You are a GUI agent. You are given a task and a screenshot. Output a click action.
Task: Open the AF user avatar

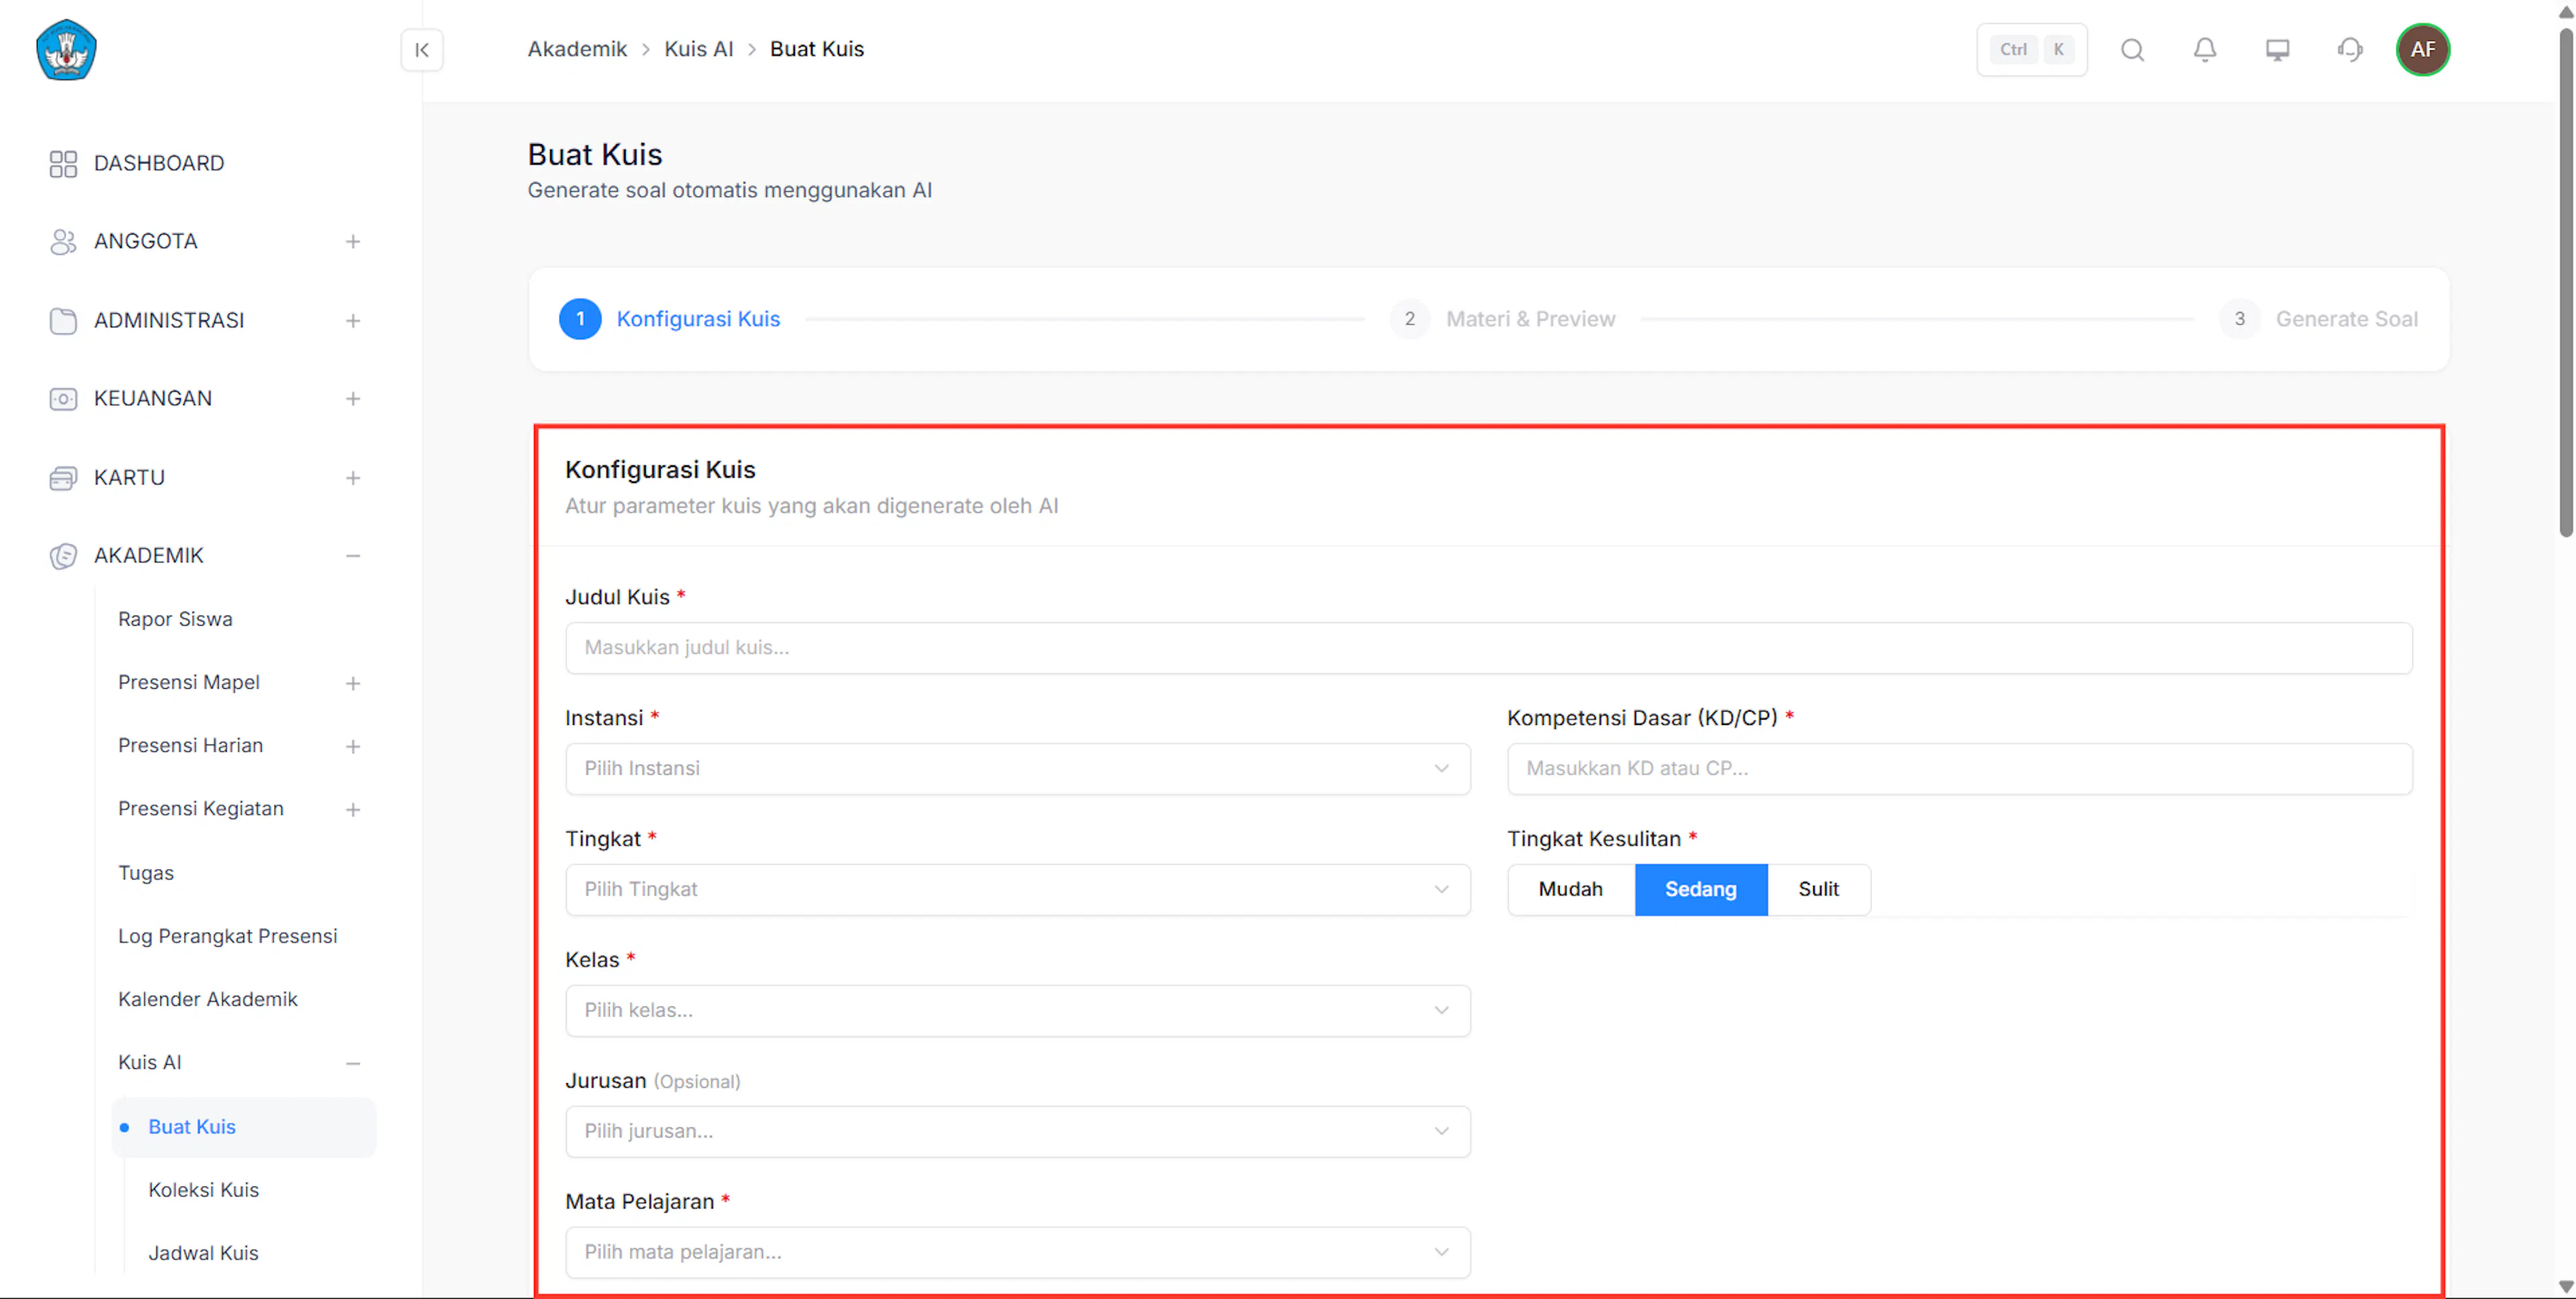click(x=2422, y=50)
